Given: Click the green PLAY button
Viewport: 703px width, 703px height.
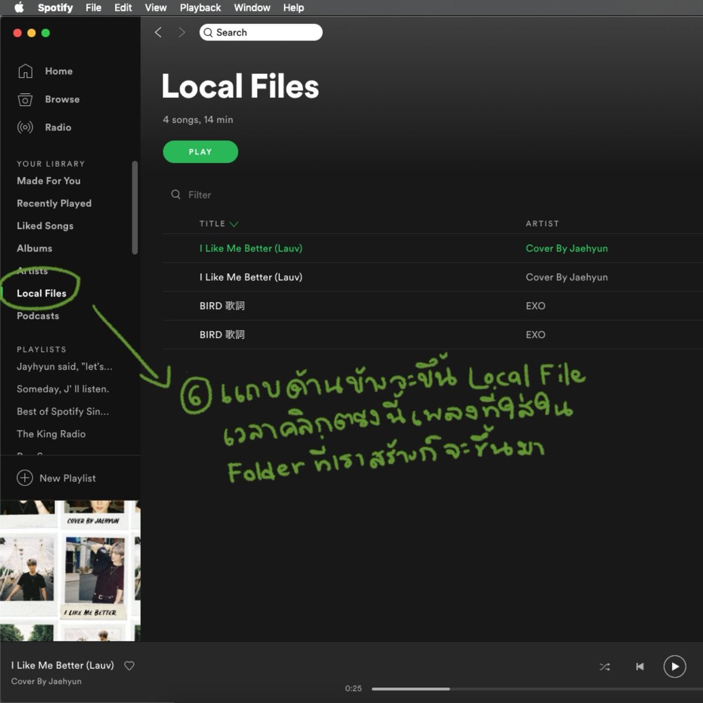Looking at the screenshot, I should (x=200, y=152).
